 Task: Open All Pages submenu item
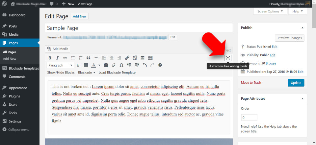10,52
